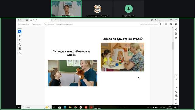
Task: Open the page thumbnails/copy panel icon
Action: pyautogui.click(x=176, y=38)
